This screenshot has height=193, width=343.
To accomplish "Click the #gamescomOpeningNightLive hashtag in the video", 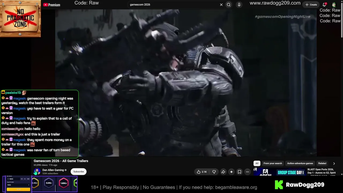I will 283,17.
